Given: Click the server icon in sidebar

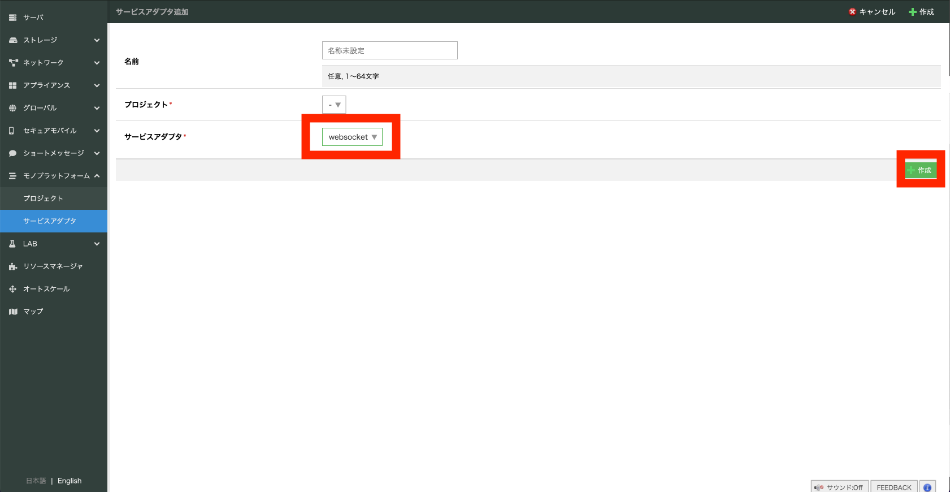Looking at the screenshot, I should [x=12, y=18].
